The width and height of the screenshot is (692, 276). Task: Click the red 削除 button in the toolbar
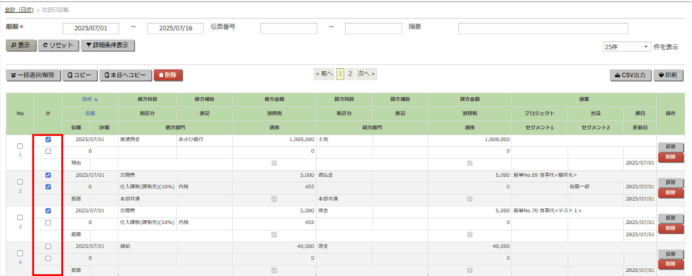(168, 75)
